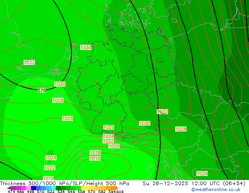Pick the bright green legend swatch above 558
The height and width of the screenshot is (193, 249).
(81, 188)
